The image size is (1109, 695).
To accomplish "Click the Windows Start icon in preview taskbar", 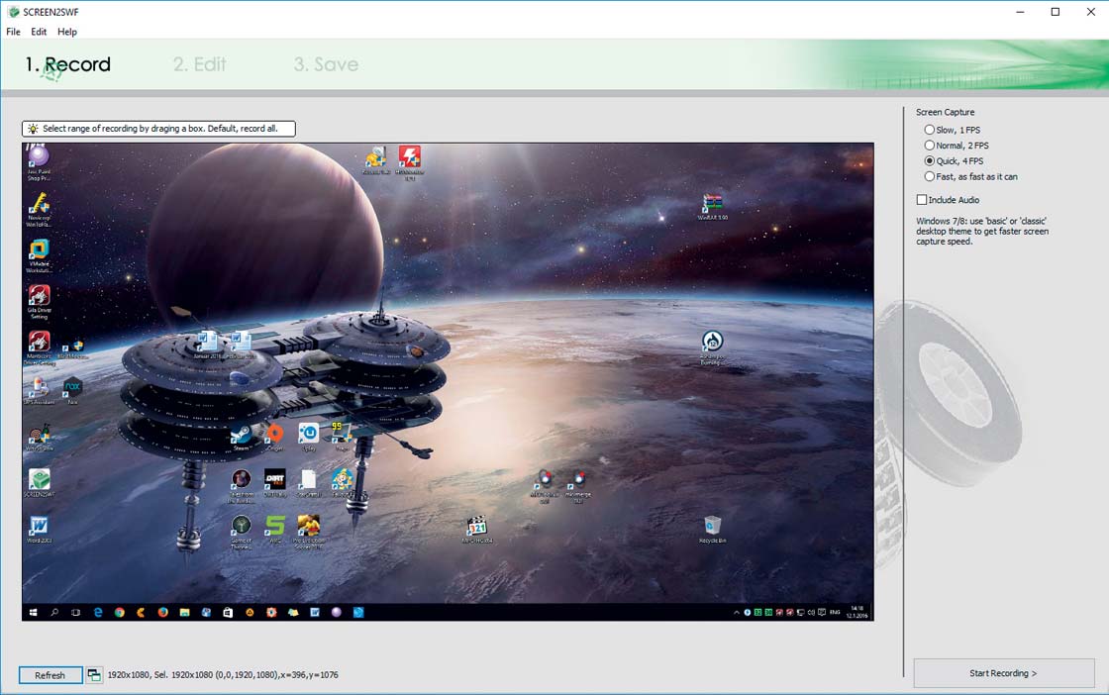I will [33, 612].
